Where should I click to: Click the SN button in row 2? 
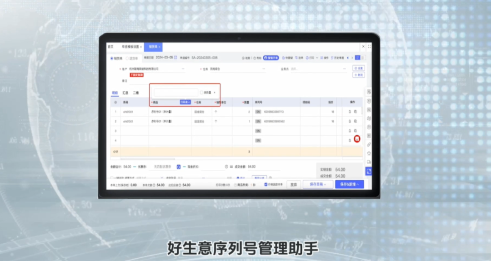[x=258, y=122]
